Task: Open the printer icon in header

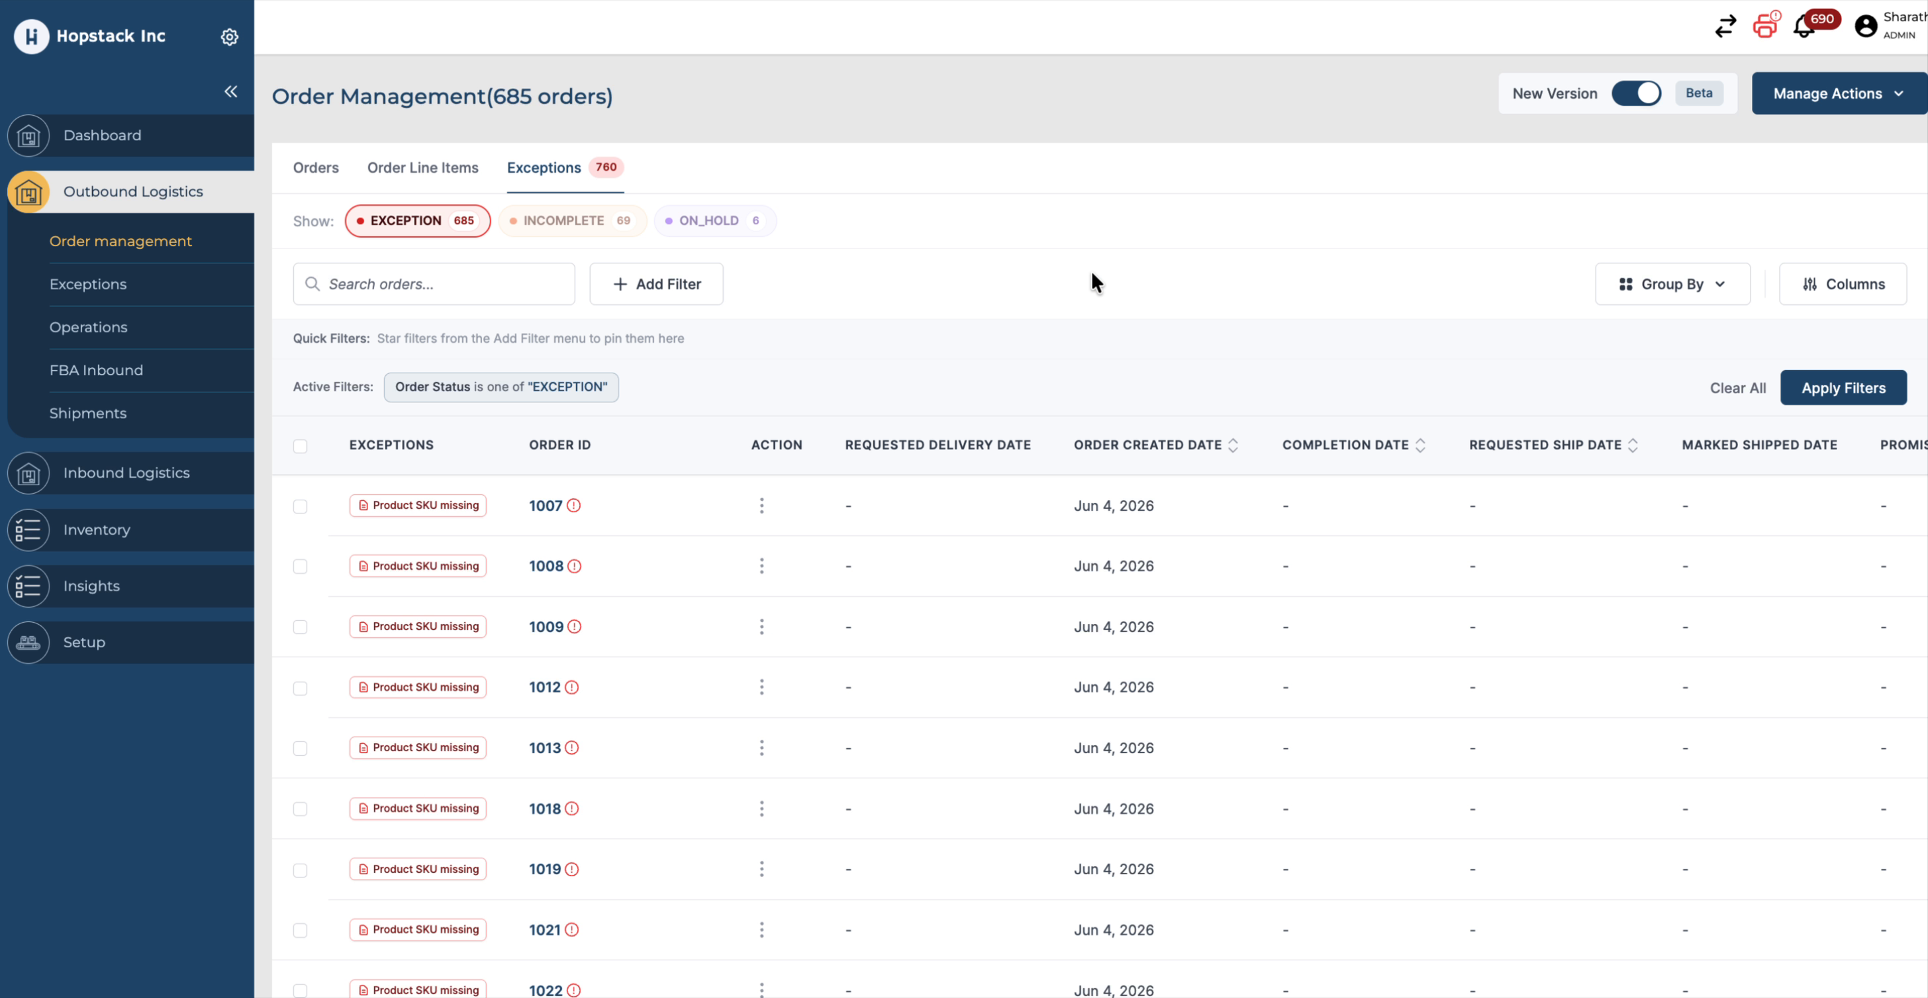Action: (x=1766, y=25)
